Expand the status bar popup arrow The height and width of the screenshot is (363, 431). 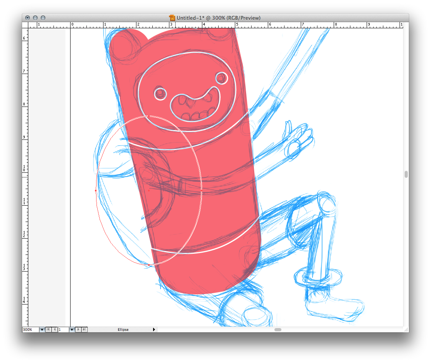pos(154,330)
